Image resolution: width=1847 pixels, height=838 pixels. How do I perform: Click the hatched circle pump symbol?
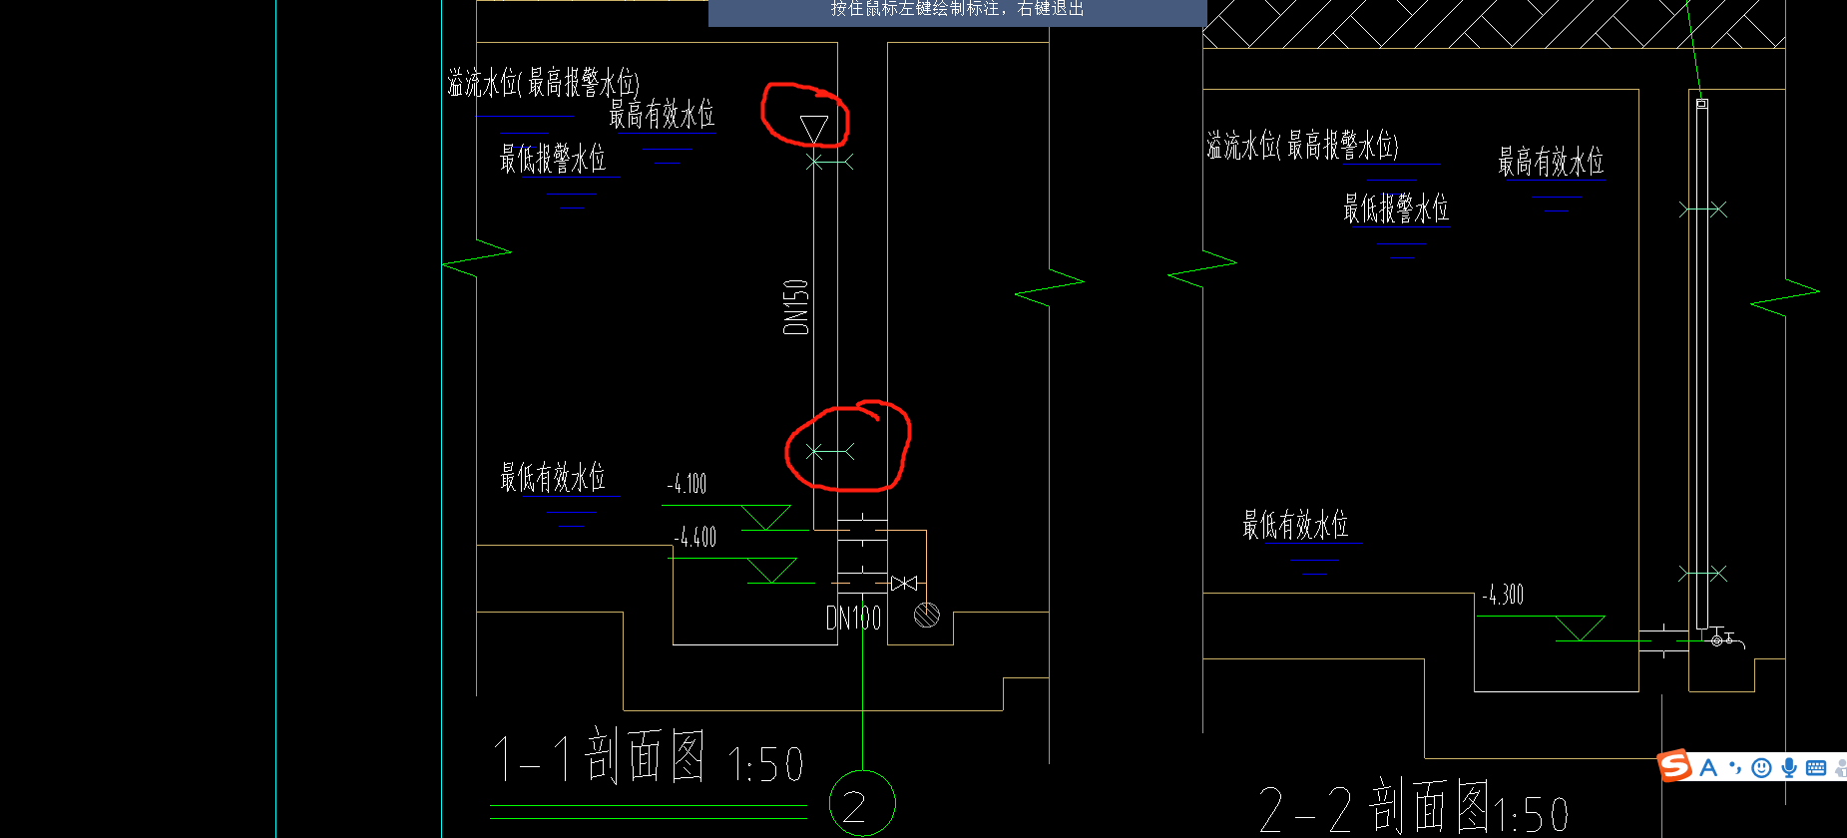pos(927,616)
